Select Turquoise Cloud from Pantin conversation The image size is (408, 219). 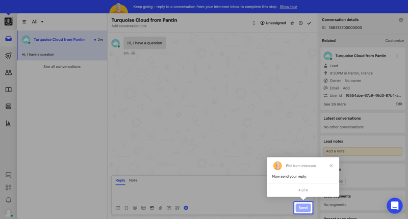[x=62, y=45]
